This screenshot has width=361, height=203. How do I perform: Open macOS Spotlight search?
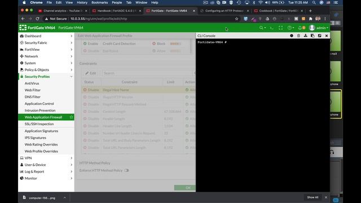point(314,2)
